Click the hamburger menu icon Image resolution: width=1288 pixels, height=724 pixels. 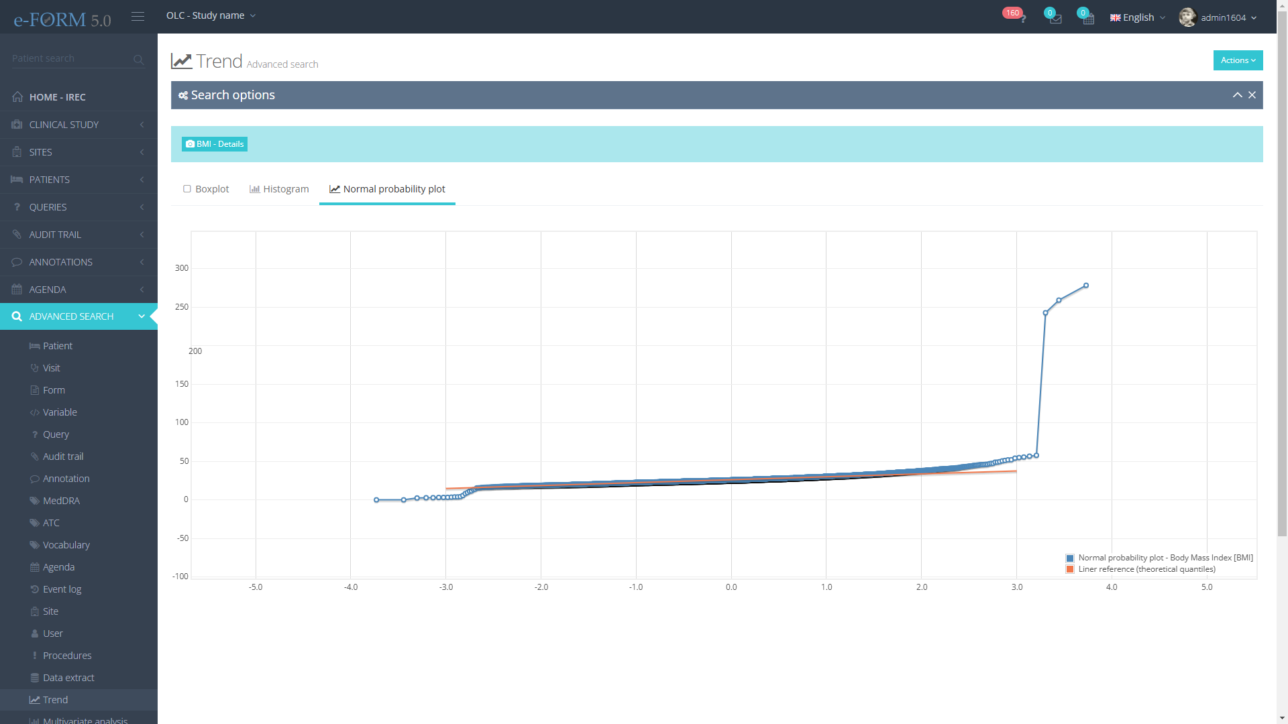click(138, 16)
